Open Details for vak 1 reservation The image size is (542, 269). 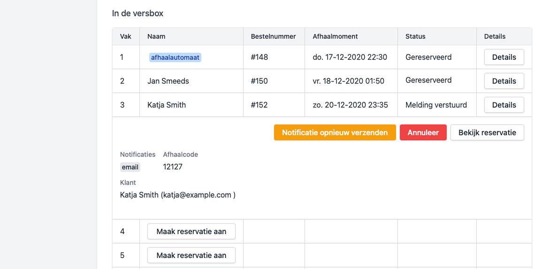(504, 57)
